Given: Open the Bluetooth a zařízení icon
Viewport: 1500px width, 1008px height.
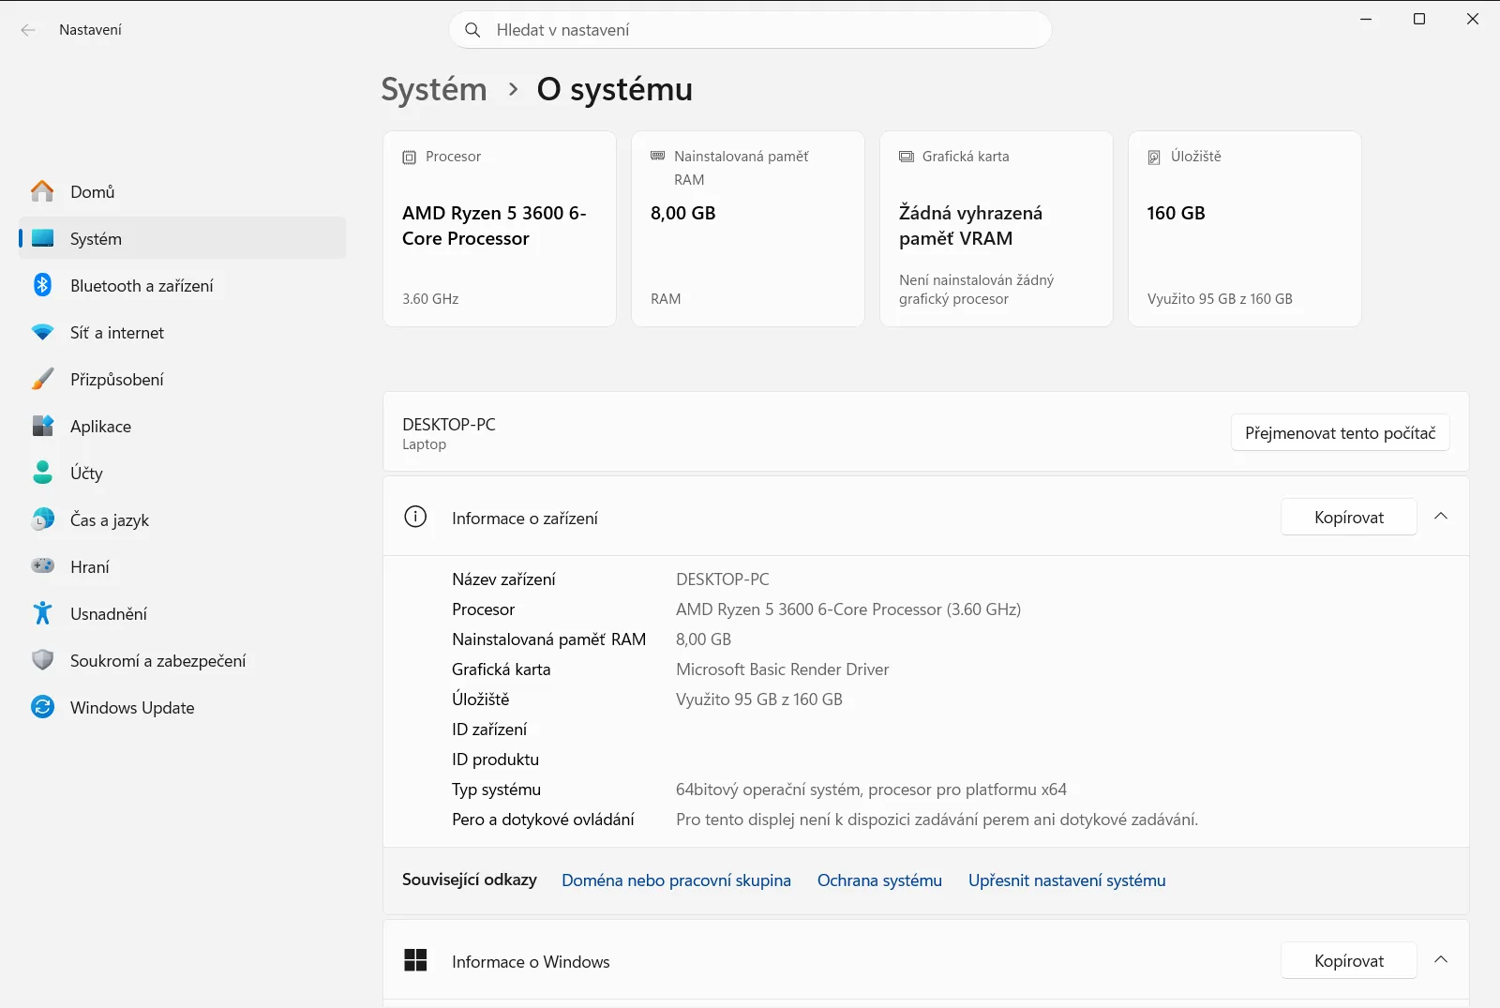Looking at the screenshot, I should [x=42, y=285].
